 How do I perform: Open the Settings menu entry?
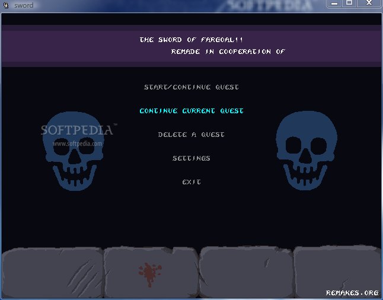[x=191, y=158]
